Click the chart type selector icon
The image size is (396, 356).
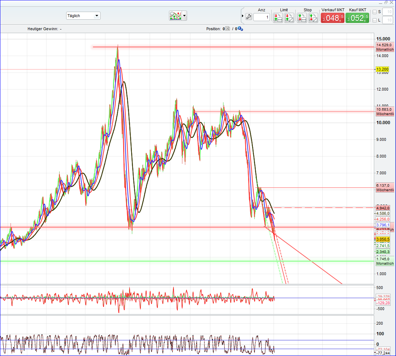pyautogui.click(x=176, y=15)
